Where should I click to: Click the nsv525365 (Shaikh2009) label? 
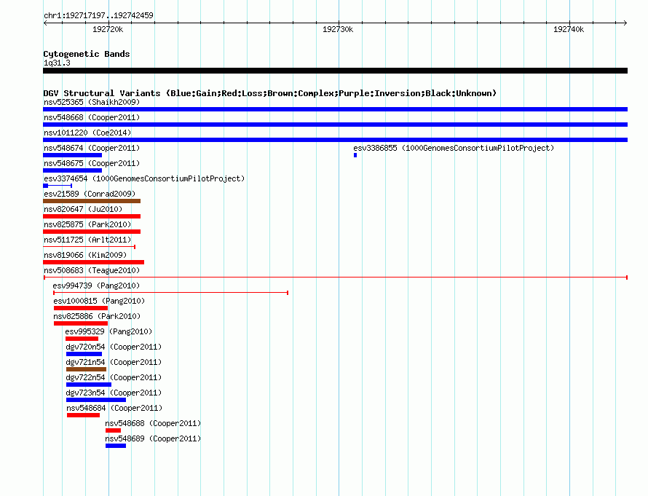(x=92, y=102)
